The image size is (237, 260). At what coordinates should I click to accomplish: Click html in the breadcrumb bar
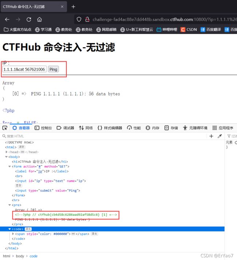(x=7, y=256)
